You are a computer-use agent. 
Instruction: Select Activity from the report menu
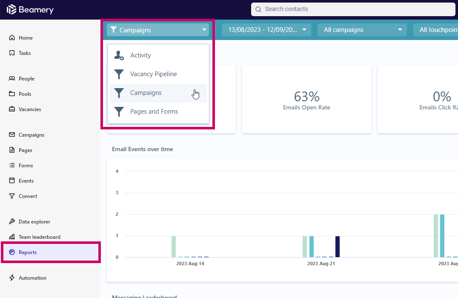pos(140,55)
